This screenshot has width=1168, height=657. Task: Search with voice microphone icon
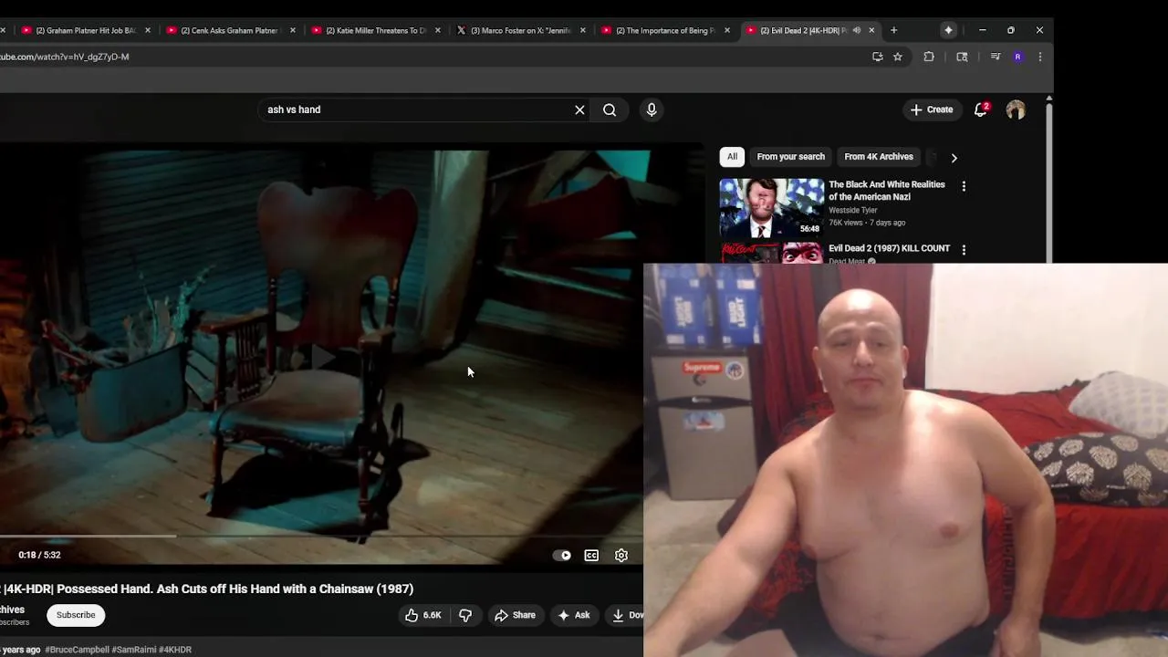coord(652,109)
